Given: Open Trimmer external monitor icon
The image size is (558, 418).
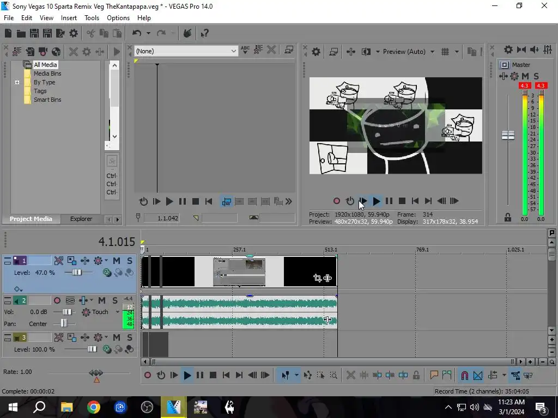Looking at the screenshot, I should point(289,50).
